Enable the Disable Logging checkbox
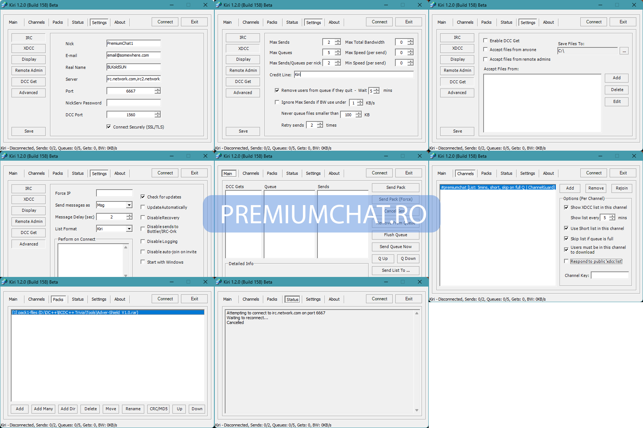 143,241
